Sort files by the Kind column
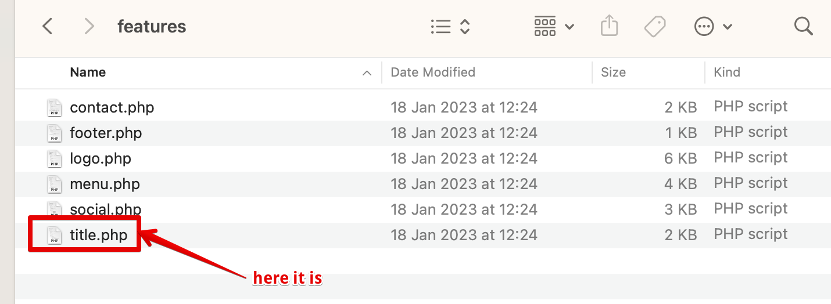The image size is (831, 304). tap(727, 73)
